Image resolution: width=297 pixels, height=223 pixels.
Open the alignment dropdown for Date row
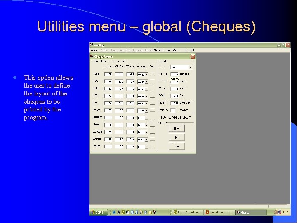coord(146,125)
